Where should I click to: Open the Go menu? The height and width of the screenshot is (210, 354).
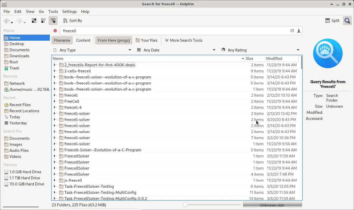41,12
